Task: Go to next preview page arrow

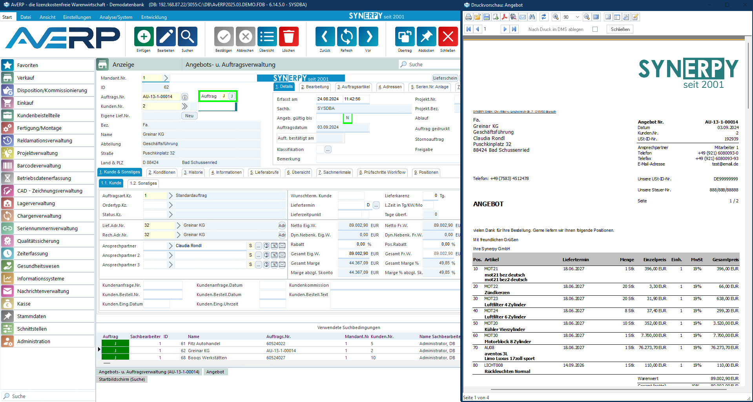Action: pyautogui.click(x=505, y=29)
